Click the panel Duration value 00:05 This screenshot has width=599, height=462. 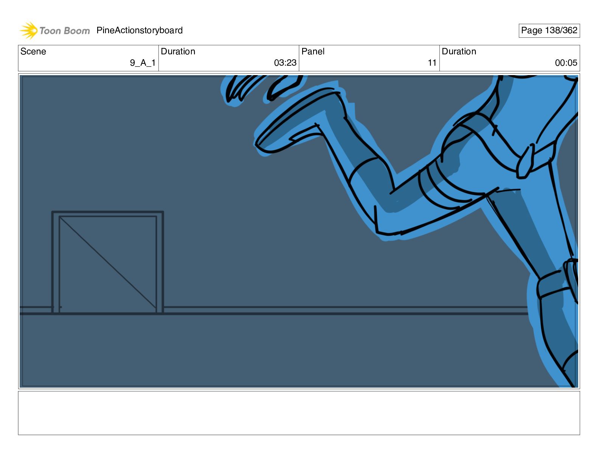coord(566,63)
